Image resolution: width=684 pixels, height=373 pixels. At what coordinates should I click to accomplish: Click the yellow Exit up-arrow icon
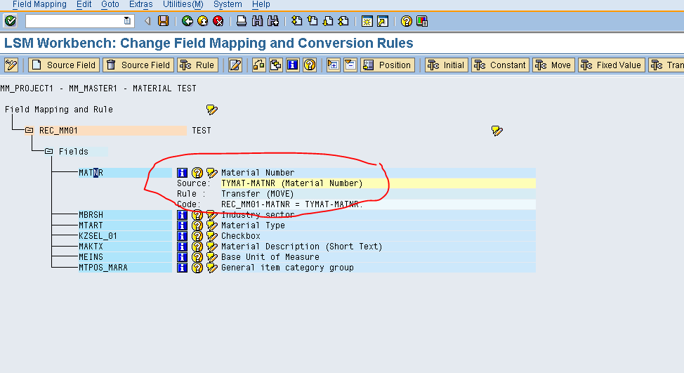pyautogui.click(x=203, y=20)
